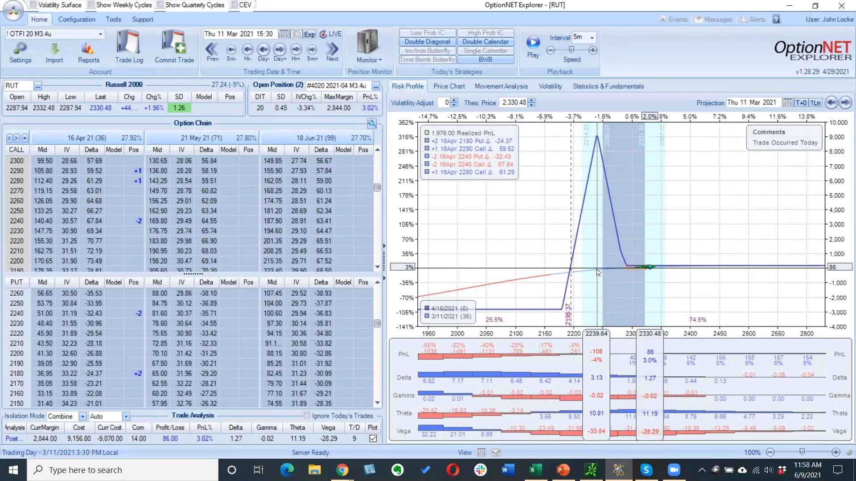Zoom out using the status bar minus
856x481 pixels.
770,452
